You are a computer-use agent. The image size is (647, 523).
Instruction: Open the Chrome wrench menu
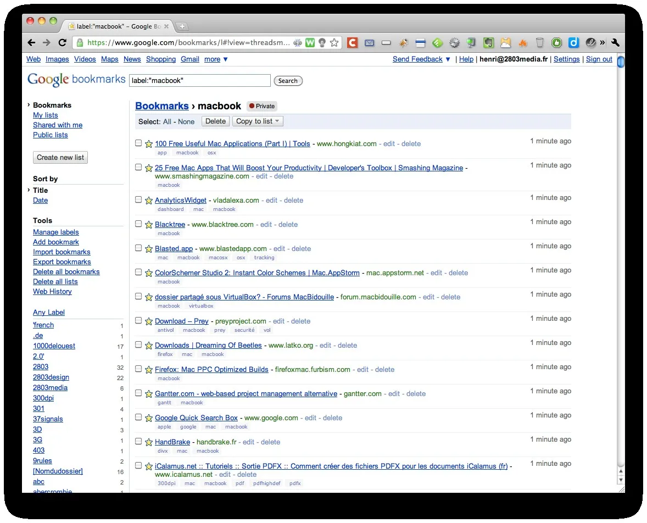tap(615, 42)
